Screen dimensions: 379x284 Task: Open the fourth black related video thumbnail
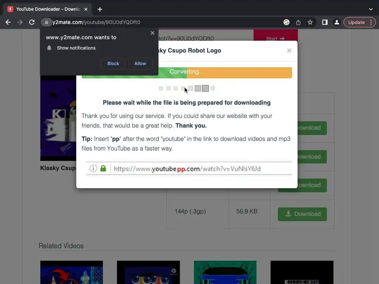tap(302, 272)
